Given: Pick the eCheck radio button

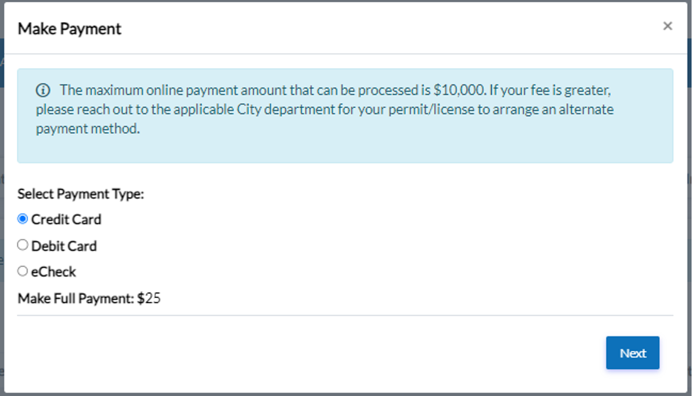Looking at the screenshot, I should (23, 270).
